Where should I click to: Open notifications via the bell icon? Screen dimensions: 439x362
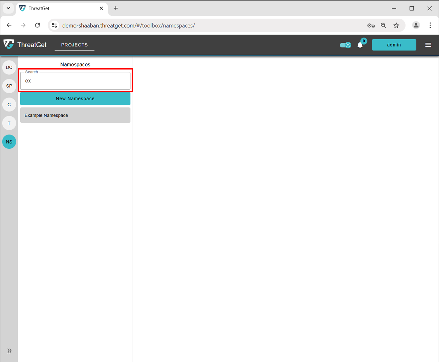(360, 45)
